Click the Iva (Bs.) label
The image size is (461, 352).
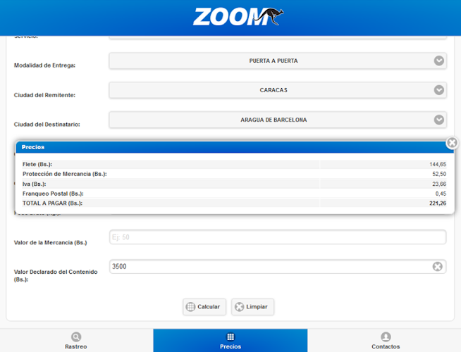click(35, 184)
